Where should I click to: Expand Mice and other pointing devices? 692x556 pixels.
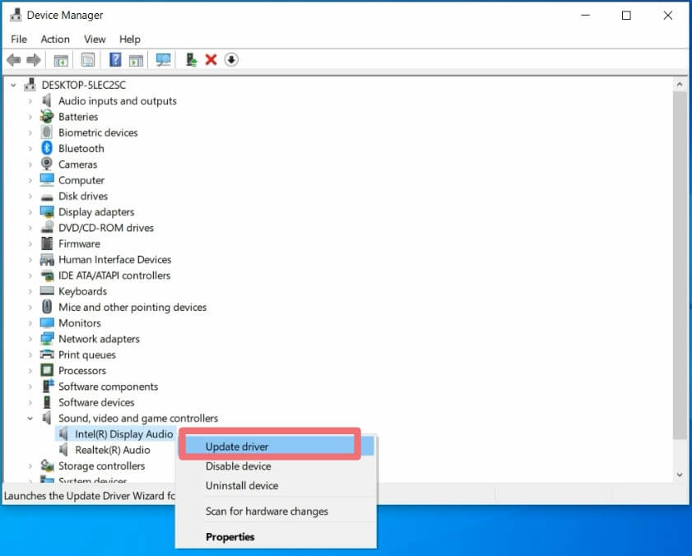click(x=30, y=307)
